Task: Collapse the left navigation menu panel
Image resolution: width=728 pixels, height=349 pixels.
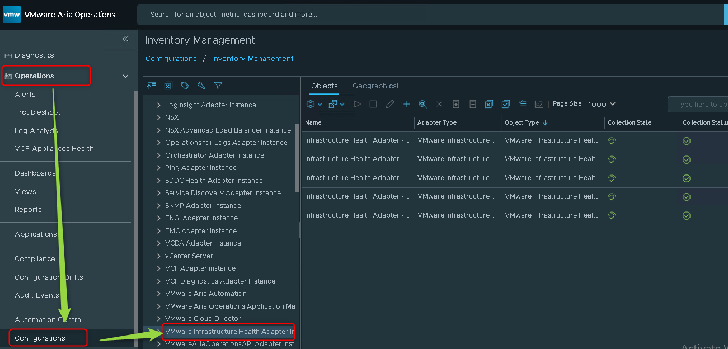Action: pyautogui.click(x=125, y=39)
